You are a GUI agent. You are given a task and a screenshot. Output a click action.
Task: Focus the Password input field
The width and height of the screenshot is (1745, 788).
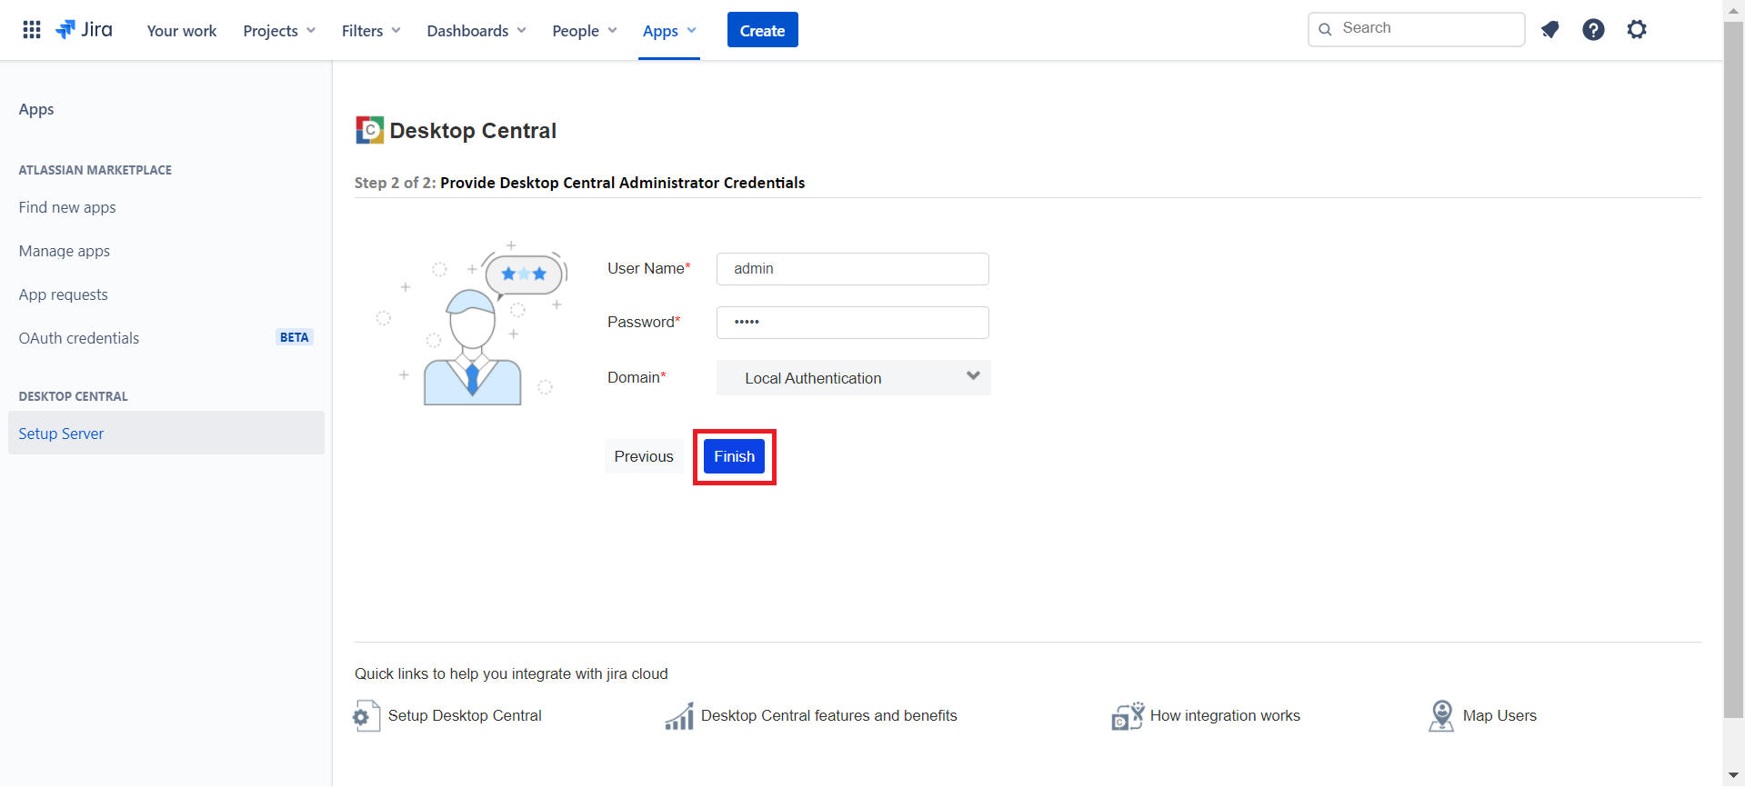coord(853,323)
